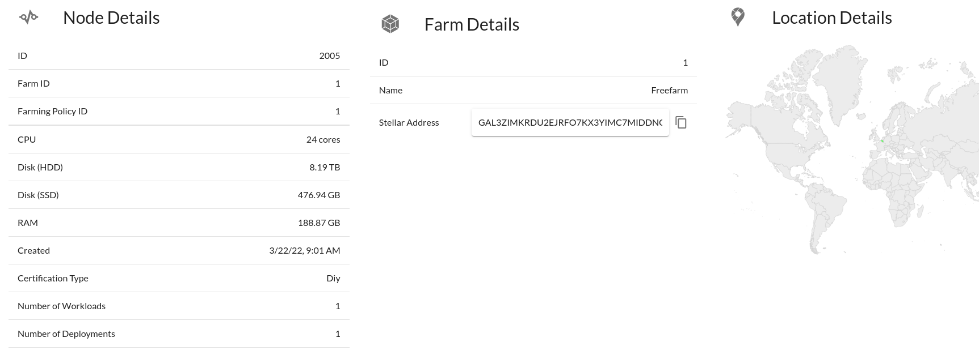Screen dimensions: 979x359
Task: Click the Disk (HDD) 8.19 TB value
Action: click(x=325, y=167)
